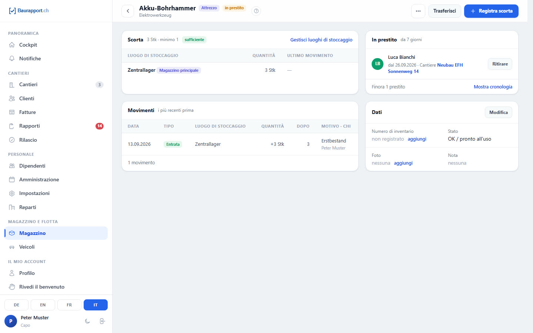This screenshot has height=333, width=533.
Task: Click the Profilo person icon
Action: (12, 273)
